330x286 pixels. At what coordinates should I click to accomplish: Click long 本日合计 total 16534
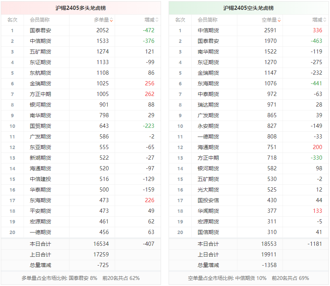pyautogui.click(x=101, y=244)
